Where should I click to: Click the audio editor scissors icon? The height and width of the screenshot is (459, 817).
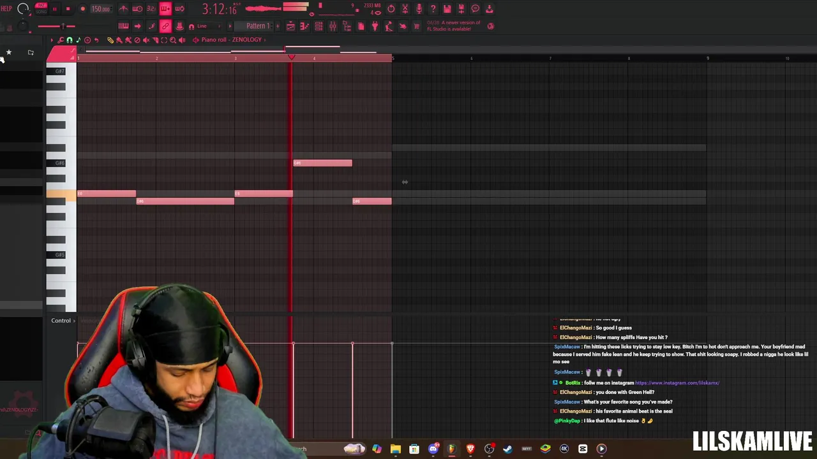pyautogui.click(x=405, y=9)
